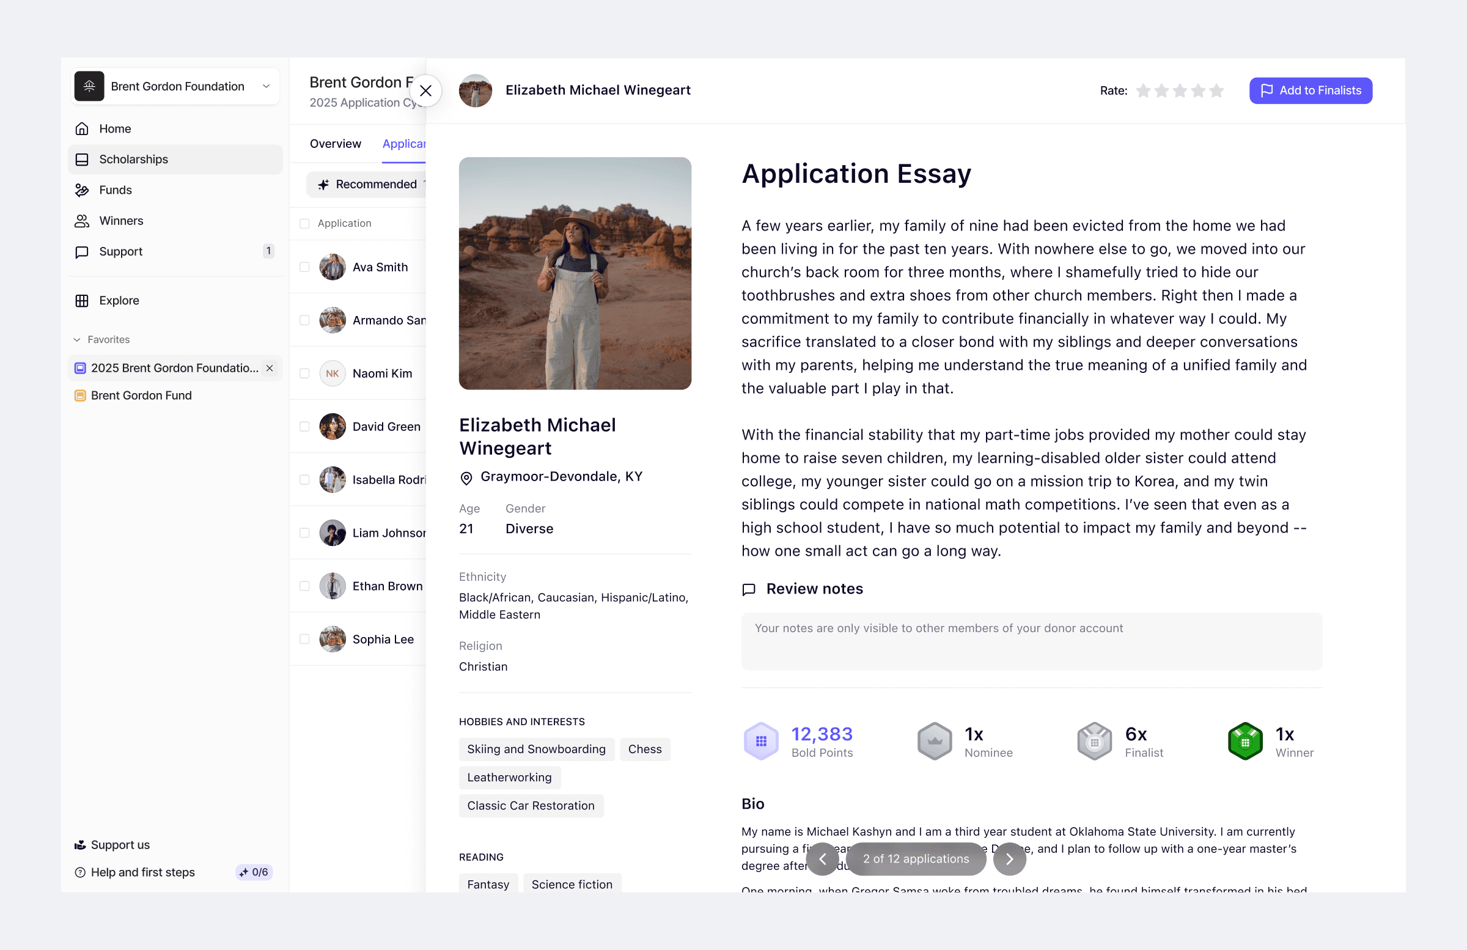Collapse the Favorites section
Viewport: 1467px width, 950px height.
[x=77, y=340]
